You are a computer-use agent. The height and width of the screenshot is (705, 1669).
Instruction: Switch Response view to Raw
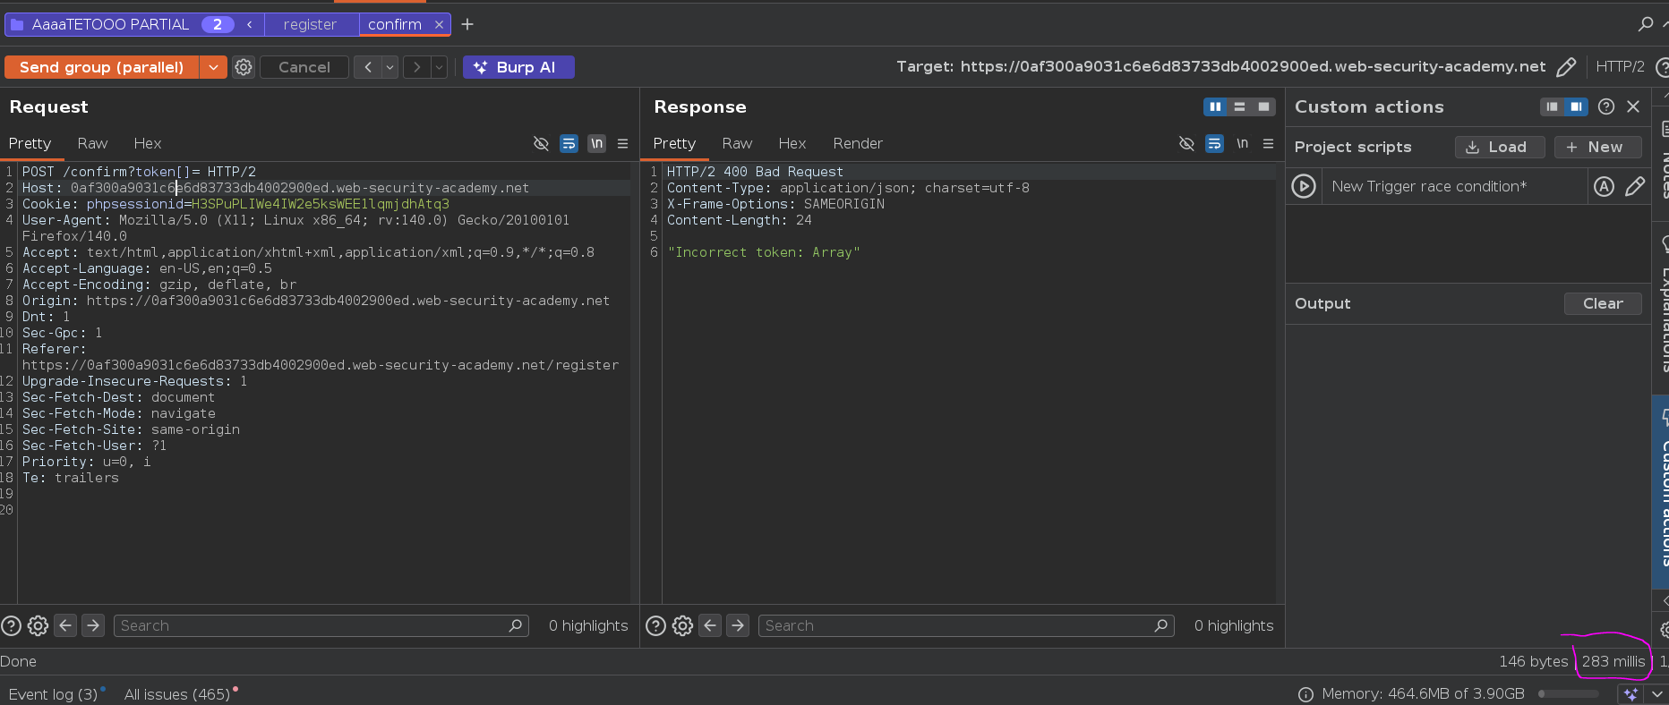coord(737,143)
